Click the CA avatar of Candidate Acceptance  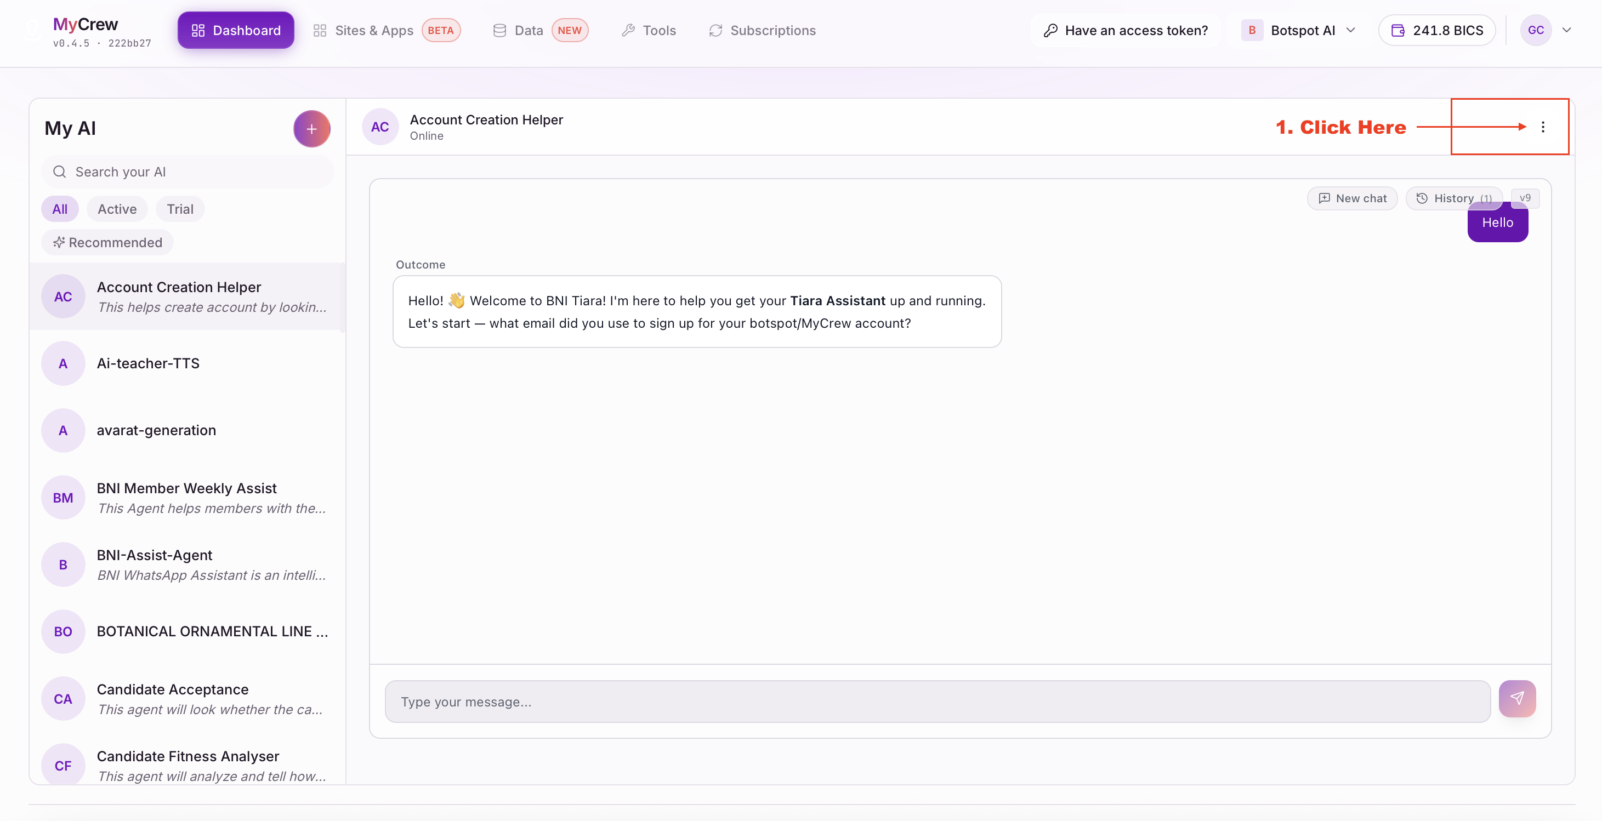coord(63,699)
